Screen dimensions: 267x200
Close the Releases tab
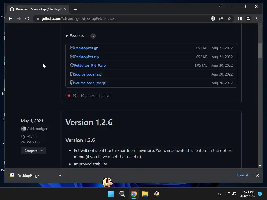tap(65, 9)
